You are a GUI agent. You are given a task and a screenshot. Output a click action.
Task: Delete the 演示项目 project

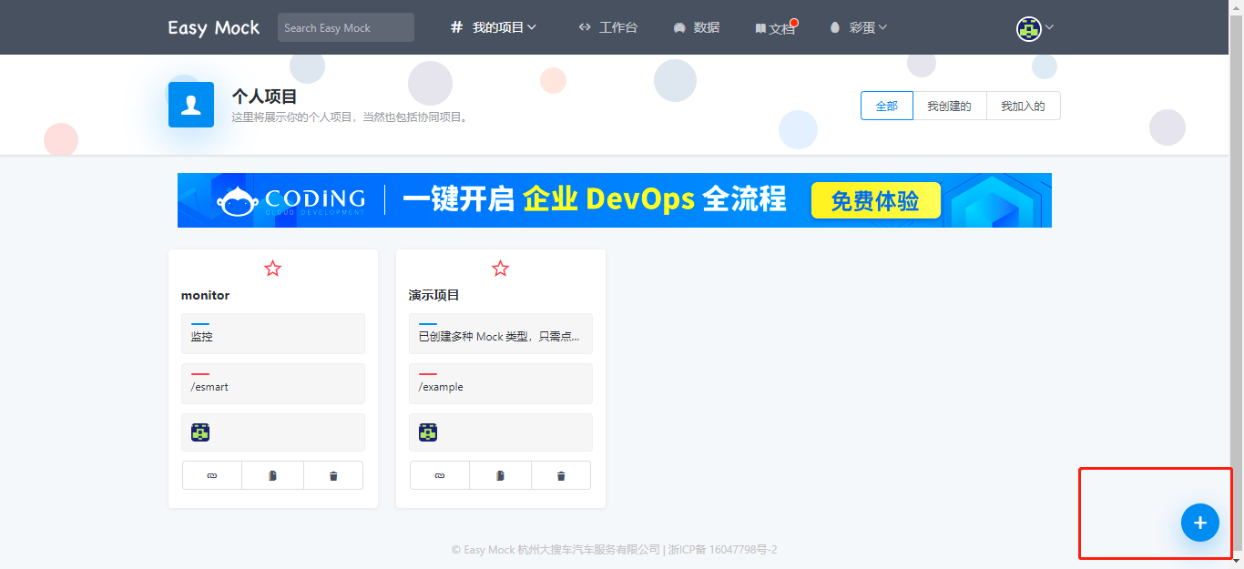(561, 475)
